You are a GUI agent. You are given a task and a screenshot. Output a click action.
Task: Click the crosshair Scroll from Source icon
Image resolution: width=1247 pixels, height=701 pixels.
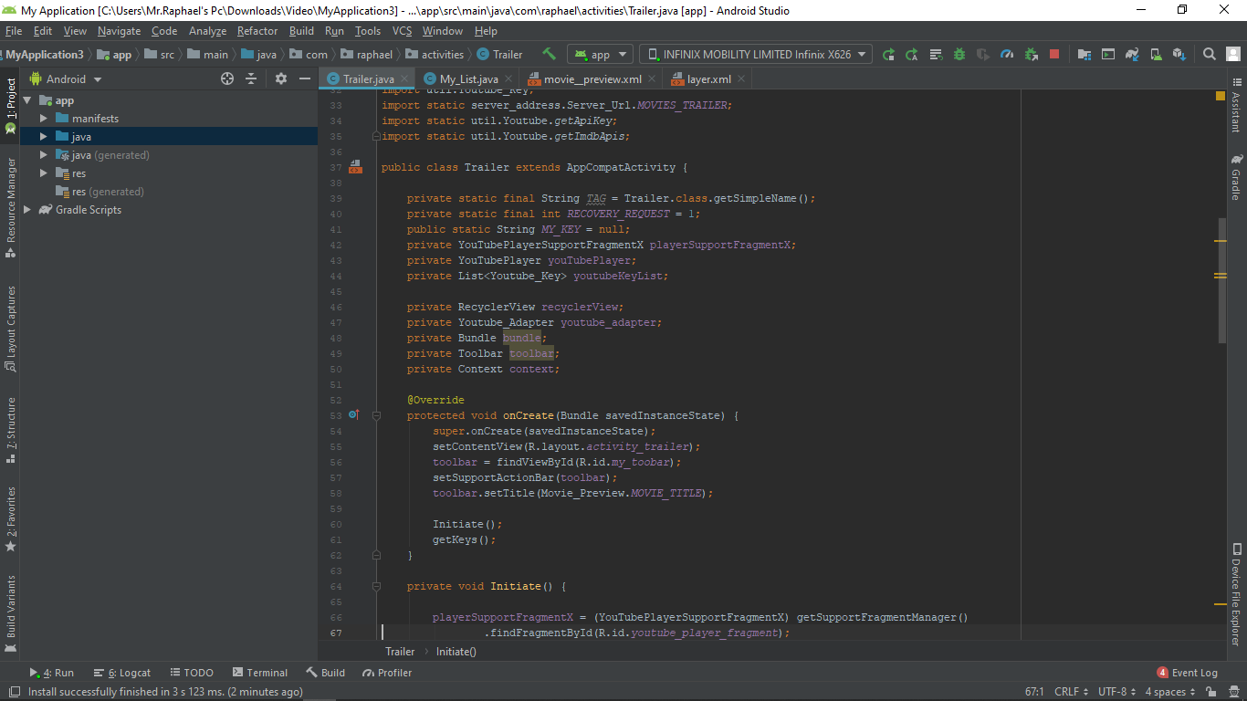tap(227, 79)
